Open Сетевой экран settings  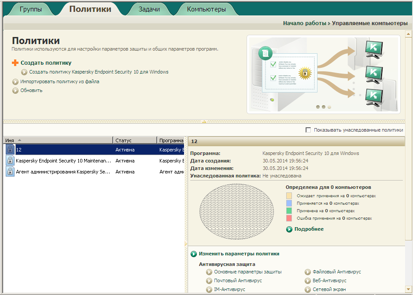[329, 289]
